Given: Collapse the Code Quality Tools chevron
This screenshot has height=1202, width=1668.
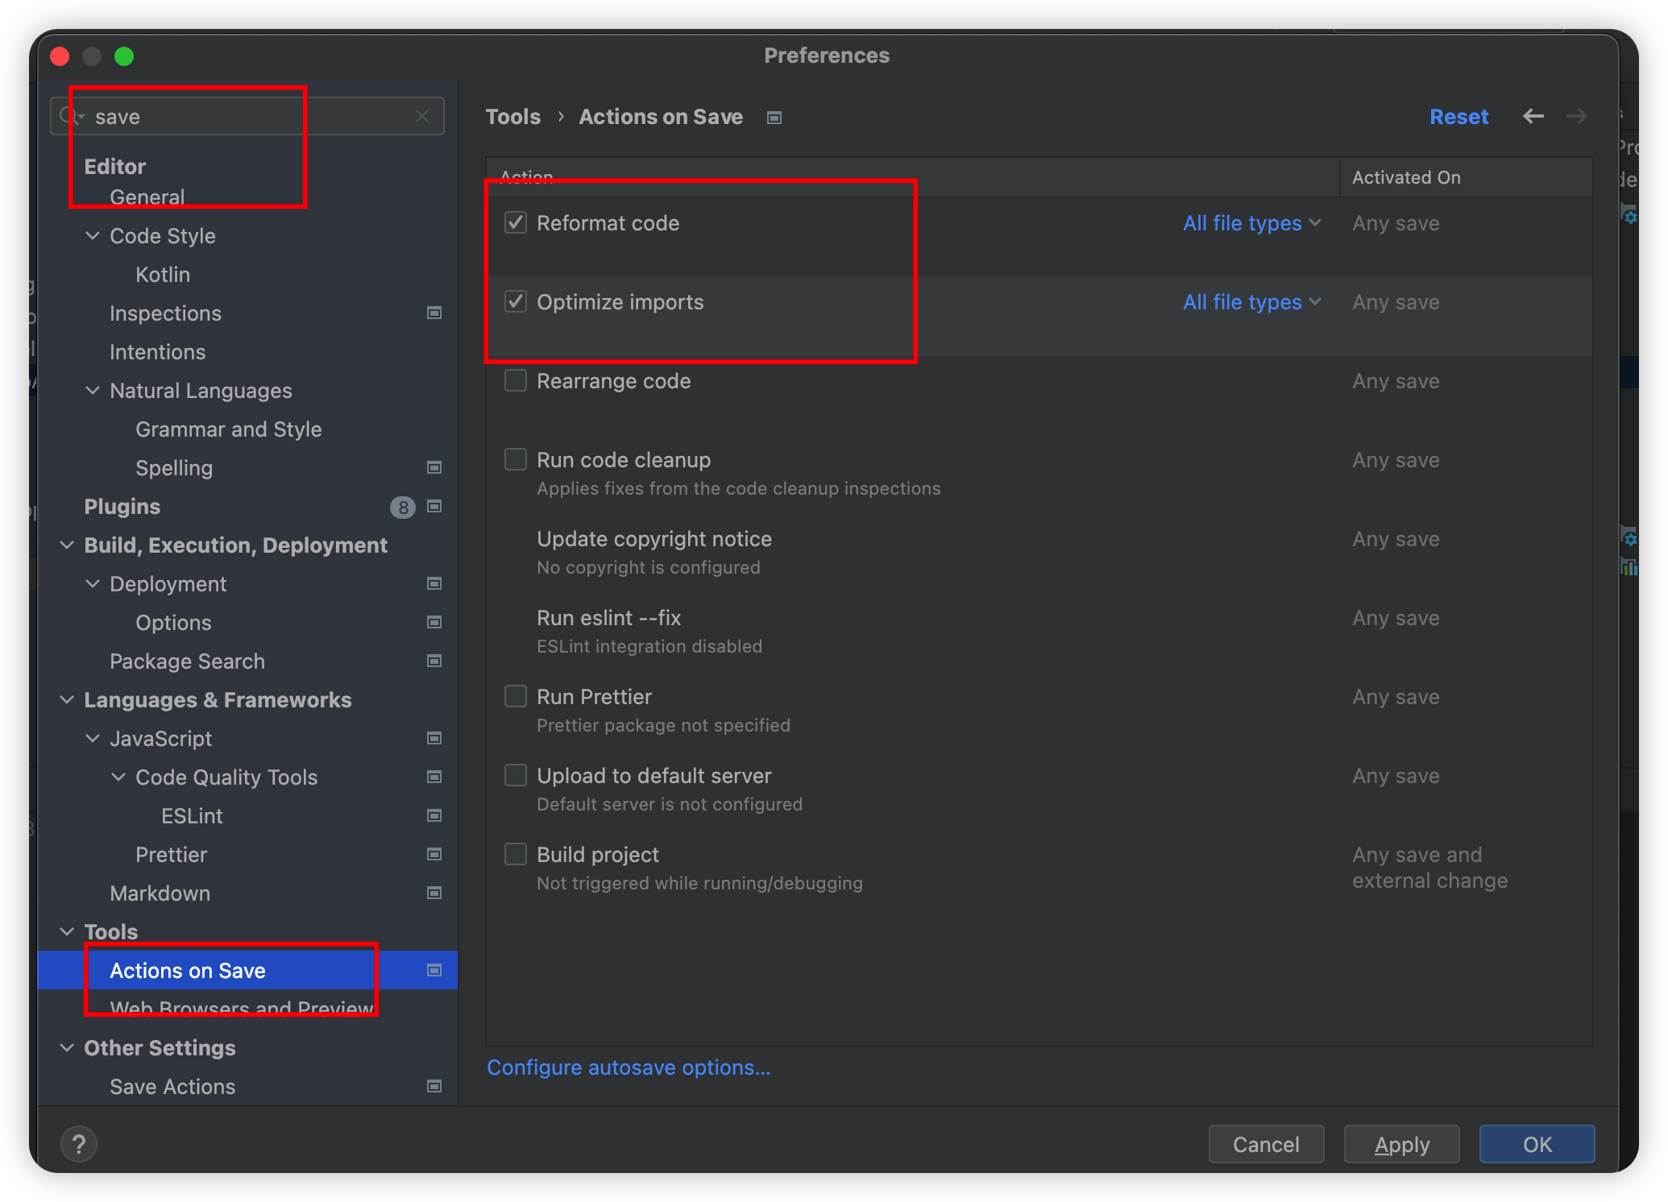Looking at the screenshot, I should [118, 777].
